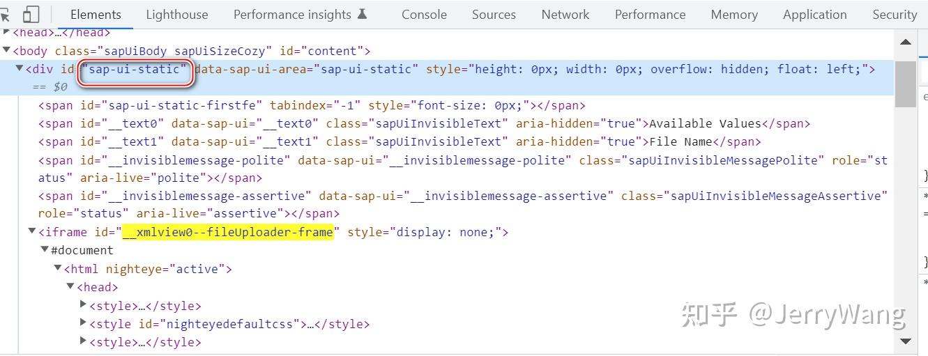Open the Network tab
928x356 pixels.
coord(565,14)
